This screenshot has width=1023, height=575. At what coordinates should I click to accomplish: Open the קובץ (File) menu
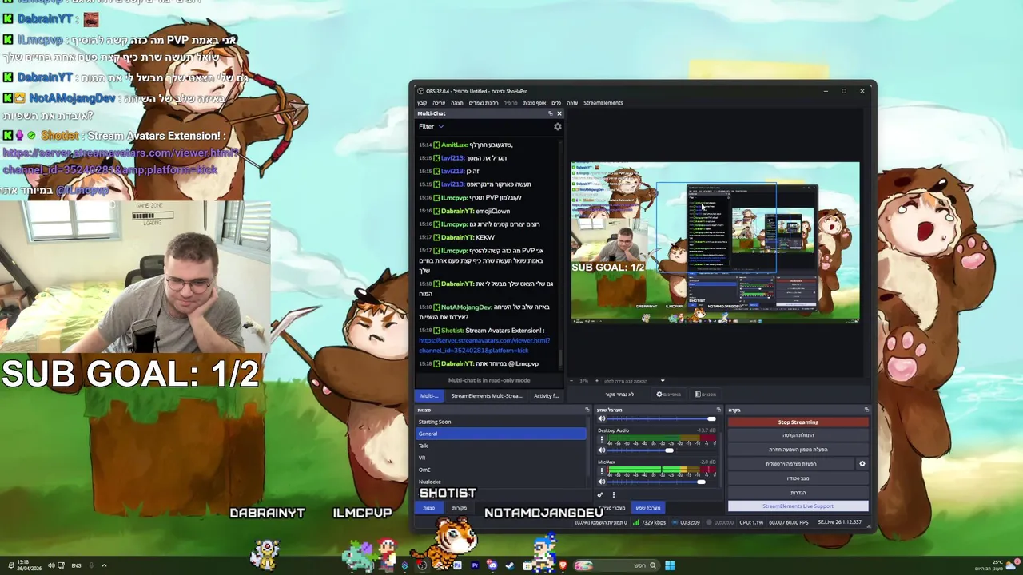click(422, 102)
